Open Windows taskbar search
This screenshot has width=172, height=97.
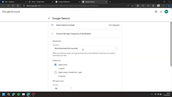click(9, 94)
